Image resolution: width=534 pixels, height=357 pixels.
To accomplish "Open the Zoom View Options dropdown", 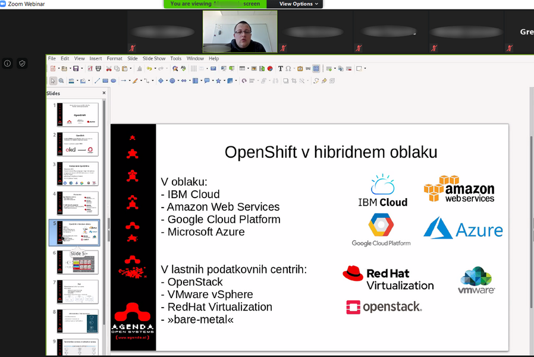I will 299,4.
